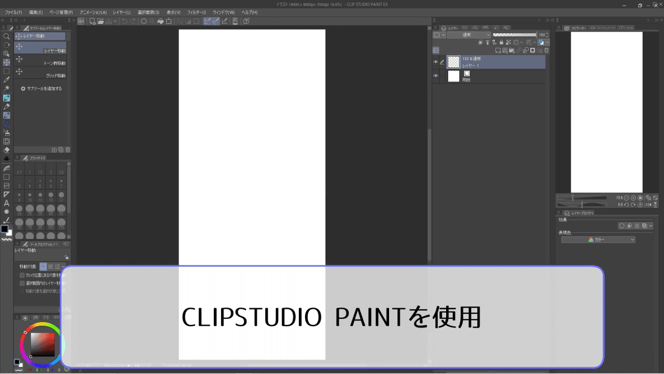Create a new raster layer
Screen dimensions: 664x374
click(x=499, y=50)
